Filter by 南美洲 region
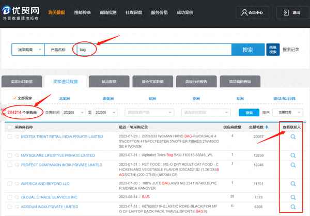Image resolution: width=310 pixels, height=216 pixels. 109,98
